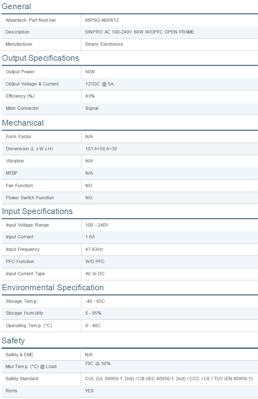Select the part number 96PSO-A60W12
Viewport: 258px width, 399px height.
click(x=102, y=20)
